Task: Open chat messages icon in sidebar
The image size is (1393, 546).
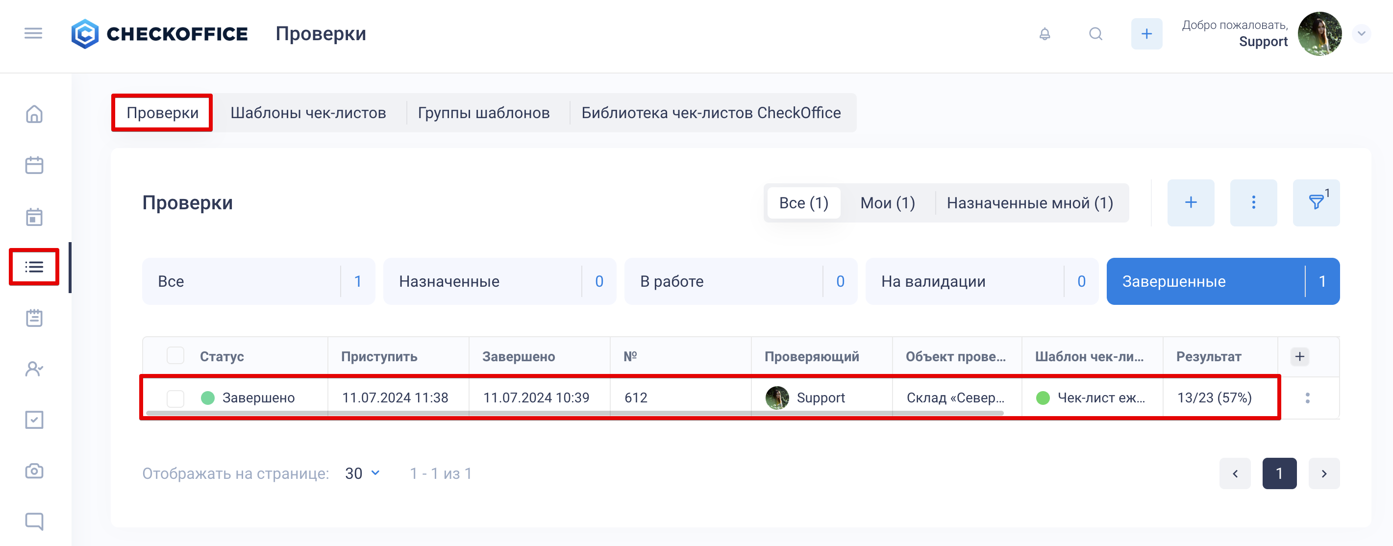Action: coord(34,521)
